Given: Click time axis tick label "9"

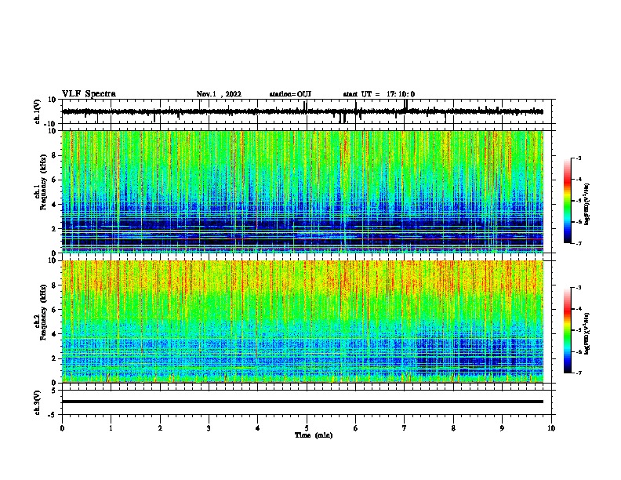Looking at the screenshot, I should pyautogui.click(x=502, y=428).
